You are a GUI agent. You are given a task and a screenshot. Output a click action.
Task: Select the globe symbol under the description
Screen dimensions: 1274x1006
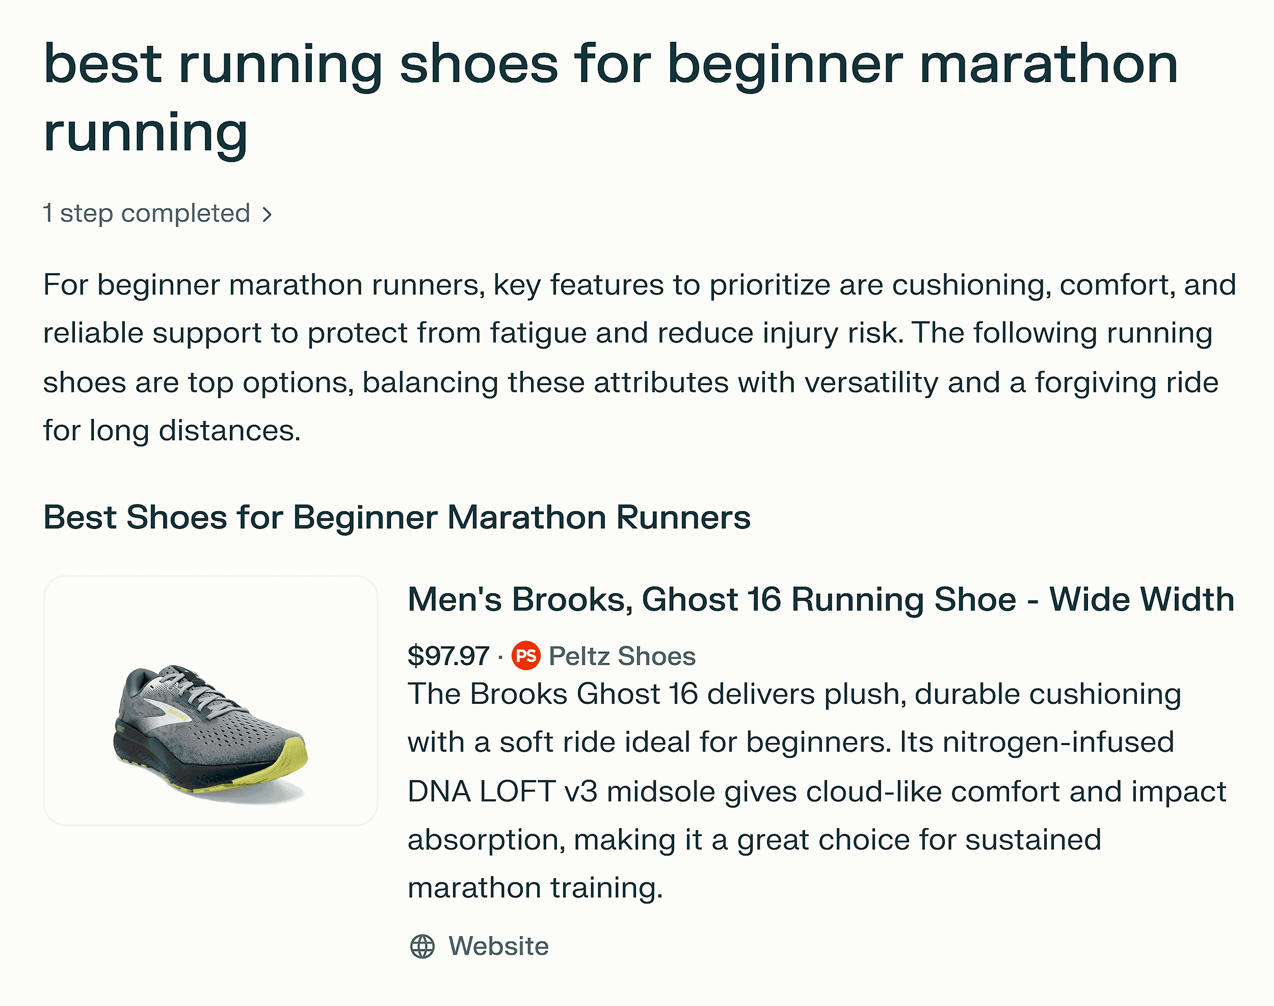pyautogui.click(x=422, y=945)
